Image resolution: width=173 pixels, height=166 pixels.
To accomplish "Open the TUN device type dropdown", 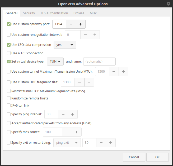I will click(55, 62).
